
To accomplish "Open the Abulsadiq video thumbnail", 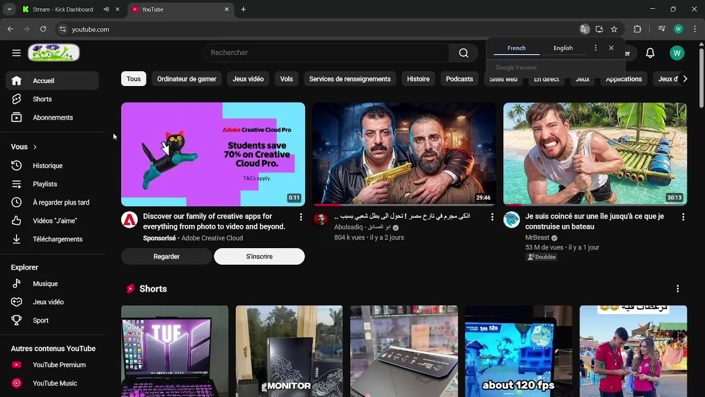I will [404, 154].
